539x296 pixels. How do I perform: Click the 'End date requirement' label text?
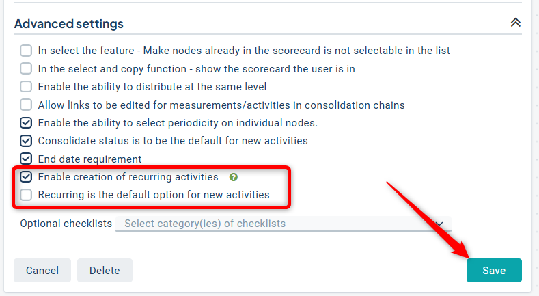click(89, 159)
